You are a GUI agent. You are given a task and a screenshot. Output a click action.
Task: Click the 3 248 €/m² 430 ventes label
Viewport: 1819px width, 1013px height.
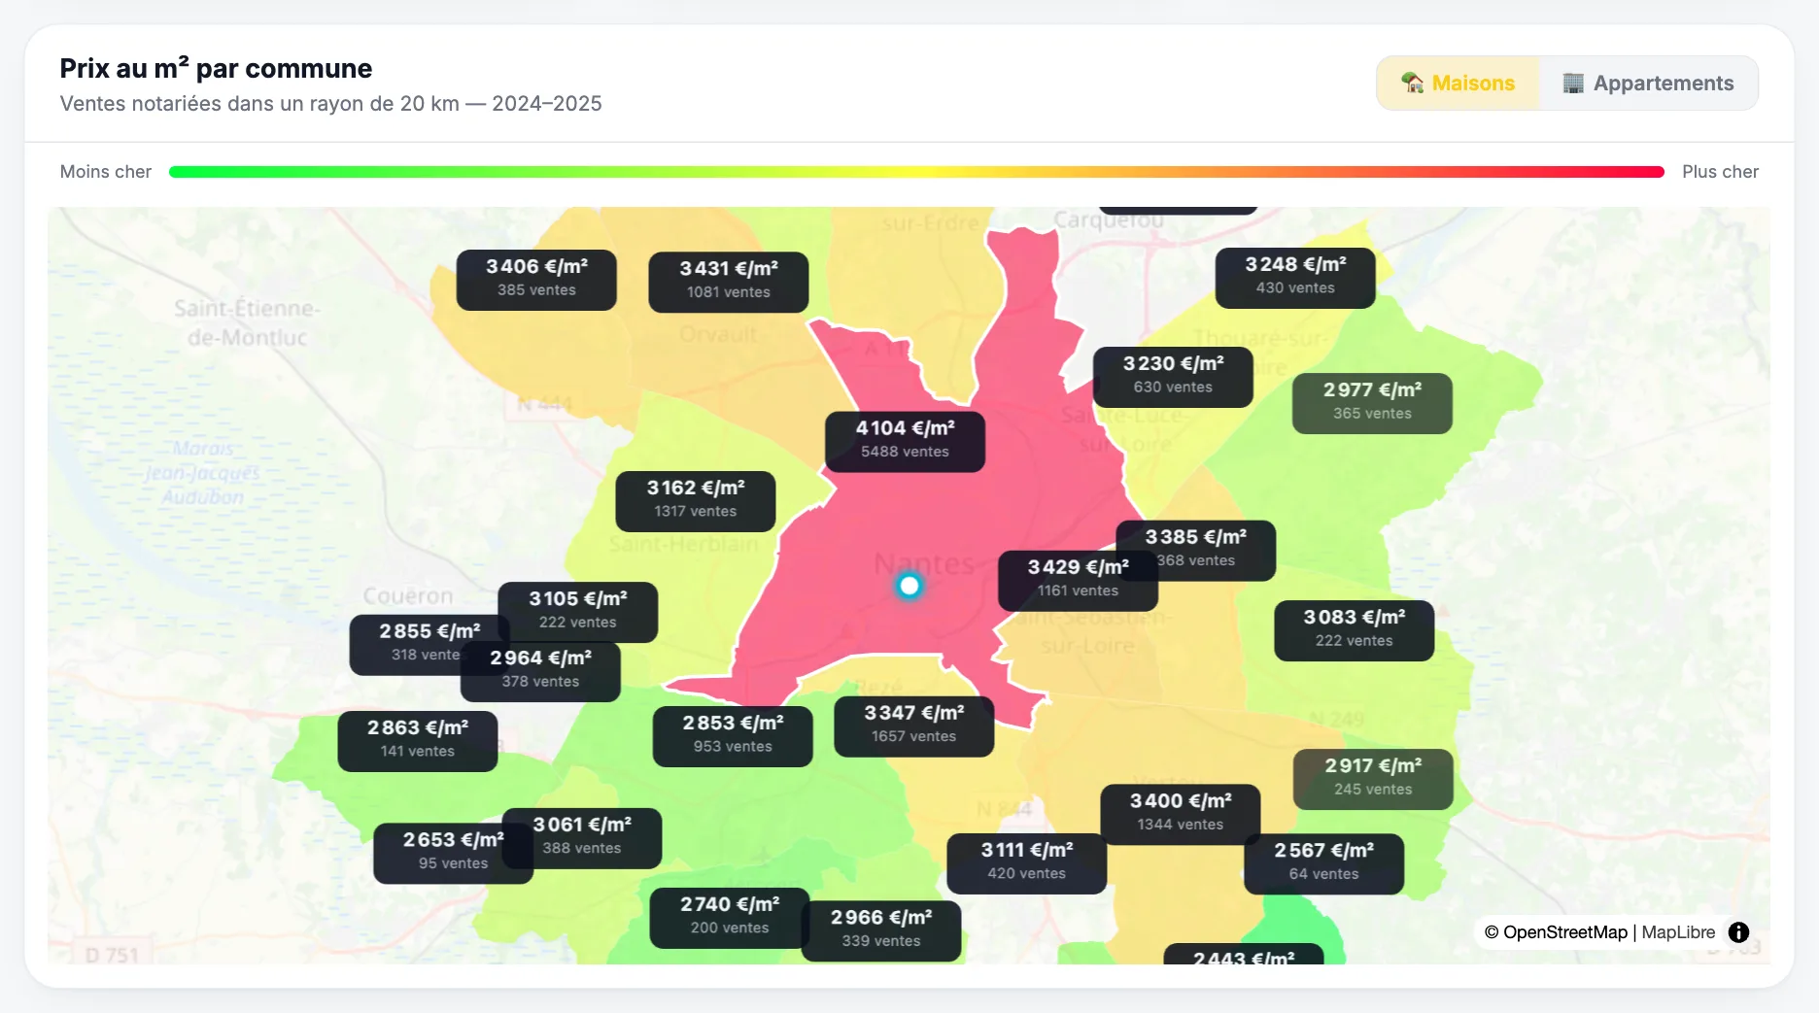(1295, 278)
